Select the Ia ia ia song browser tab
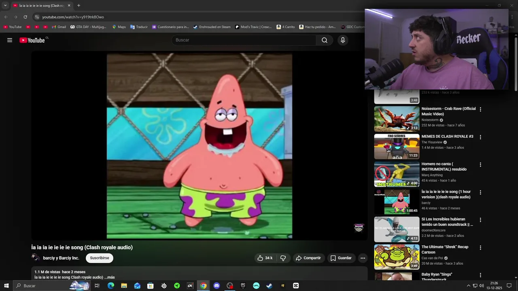 (42, 6)
